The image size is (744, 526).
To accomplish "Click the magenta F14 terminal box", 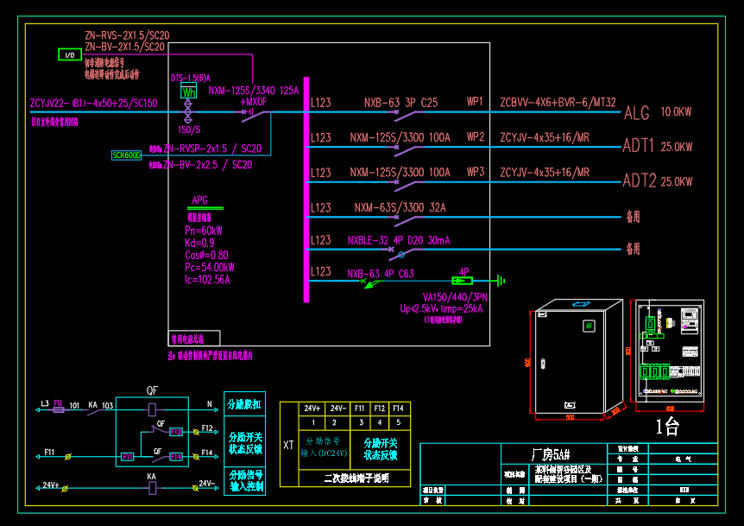I will pyautogui.click(x=175, y=456).
